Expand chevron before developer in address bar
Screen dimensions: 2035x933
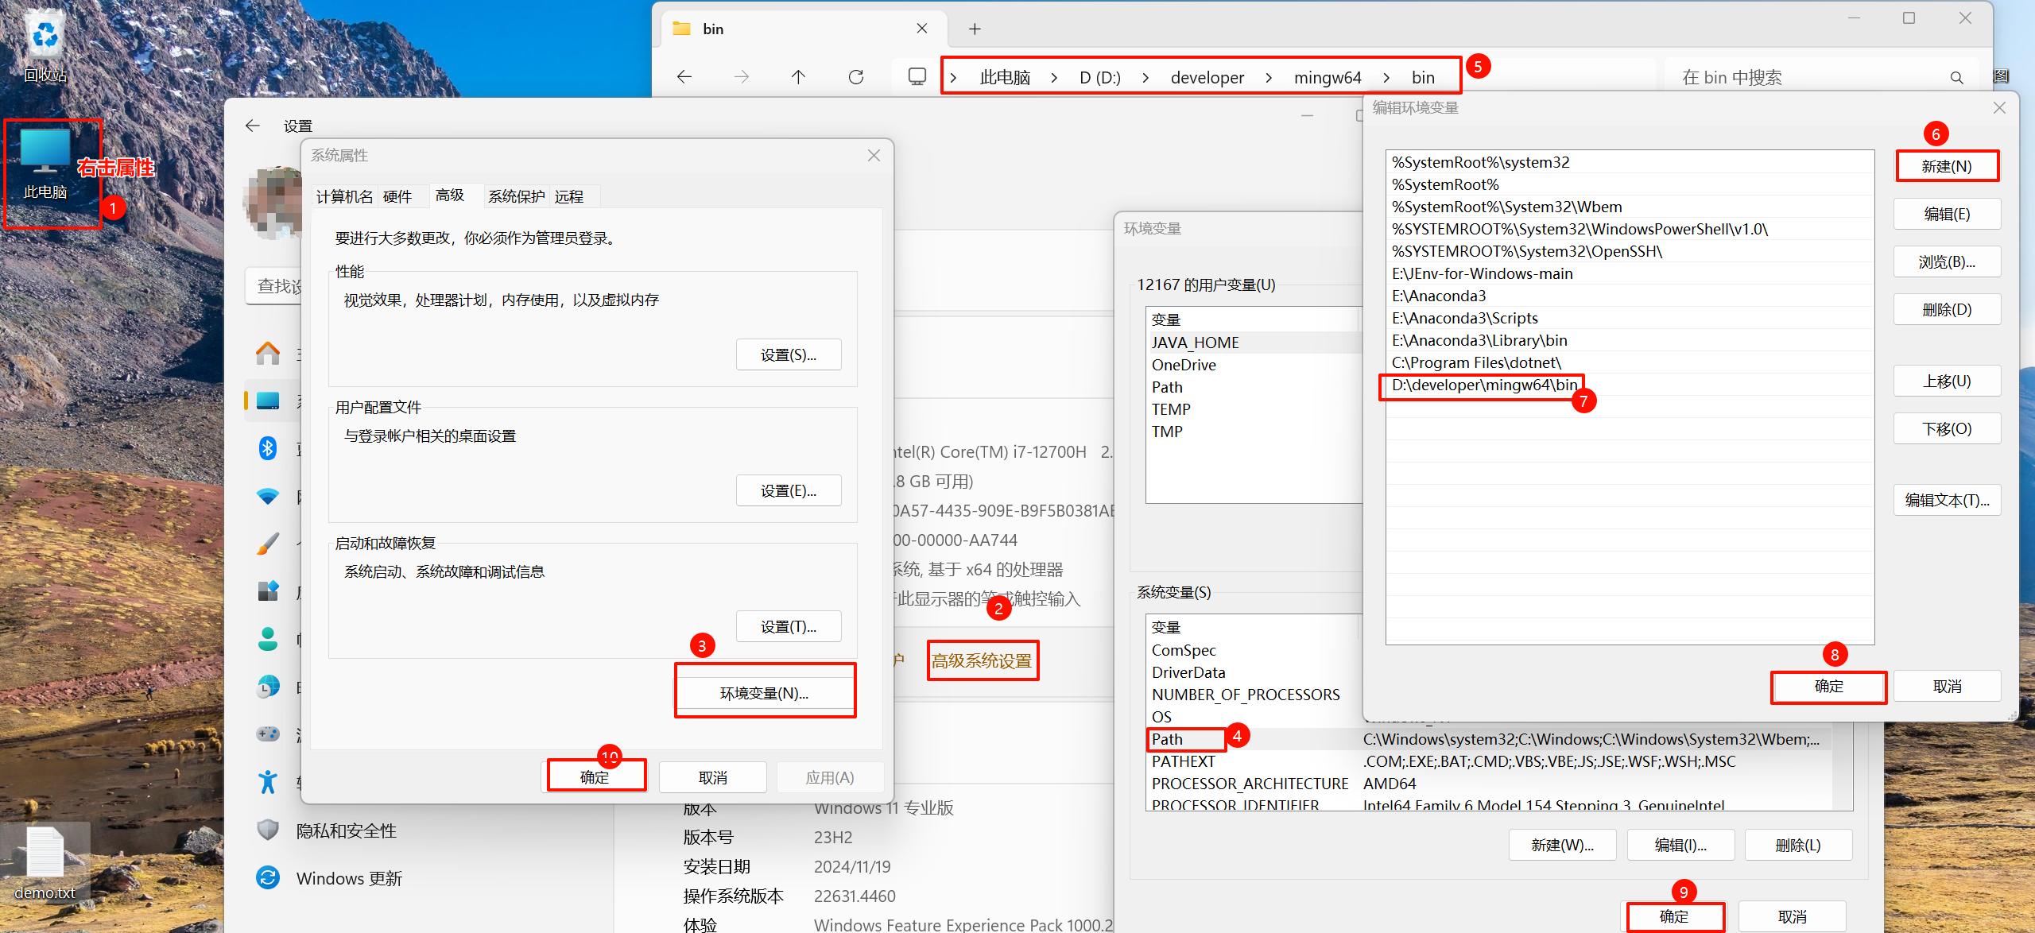coord(1145,78)
